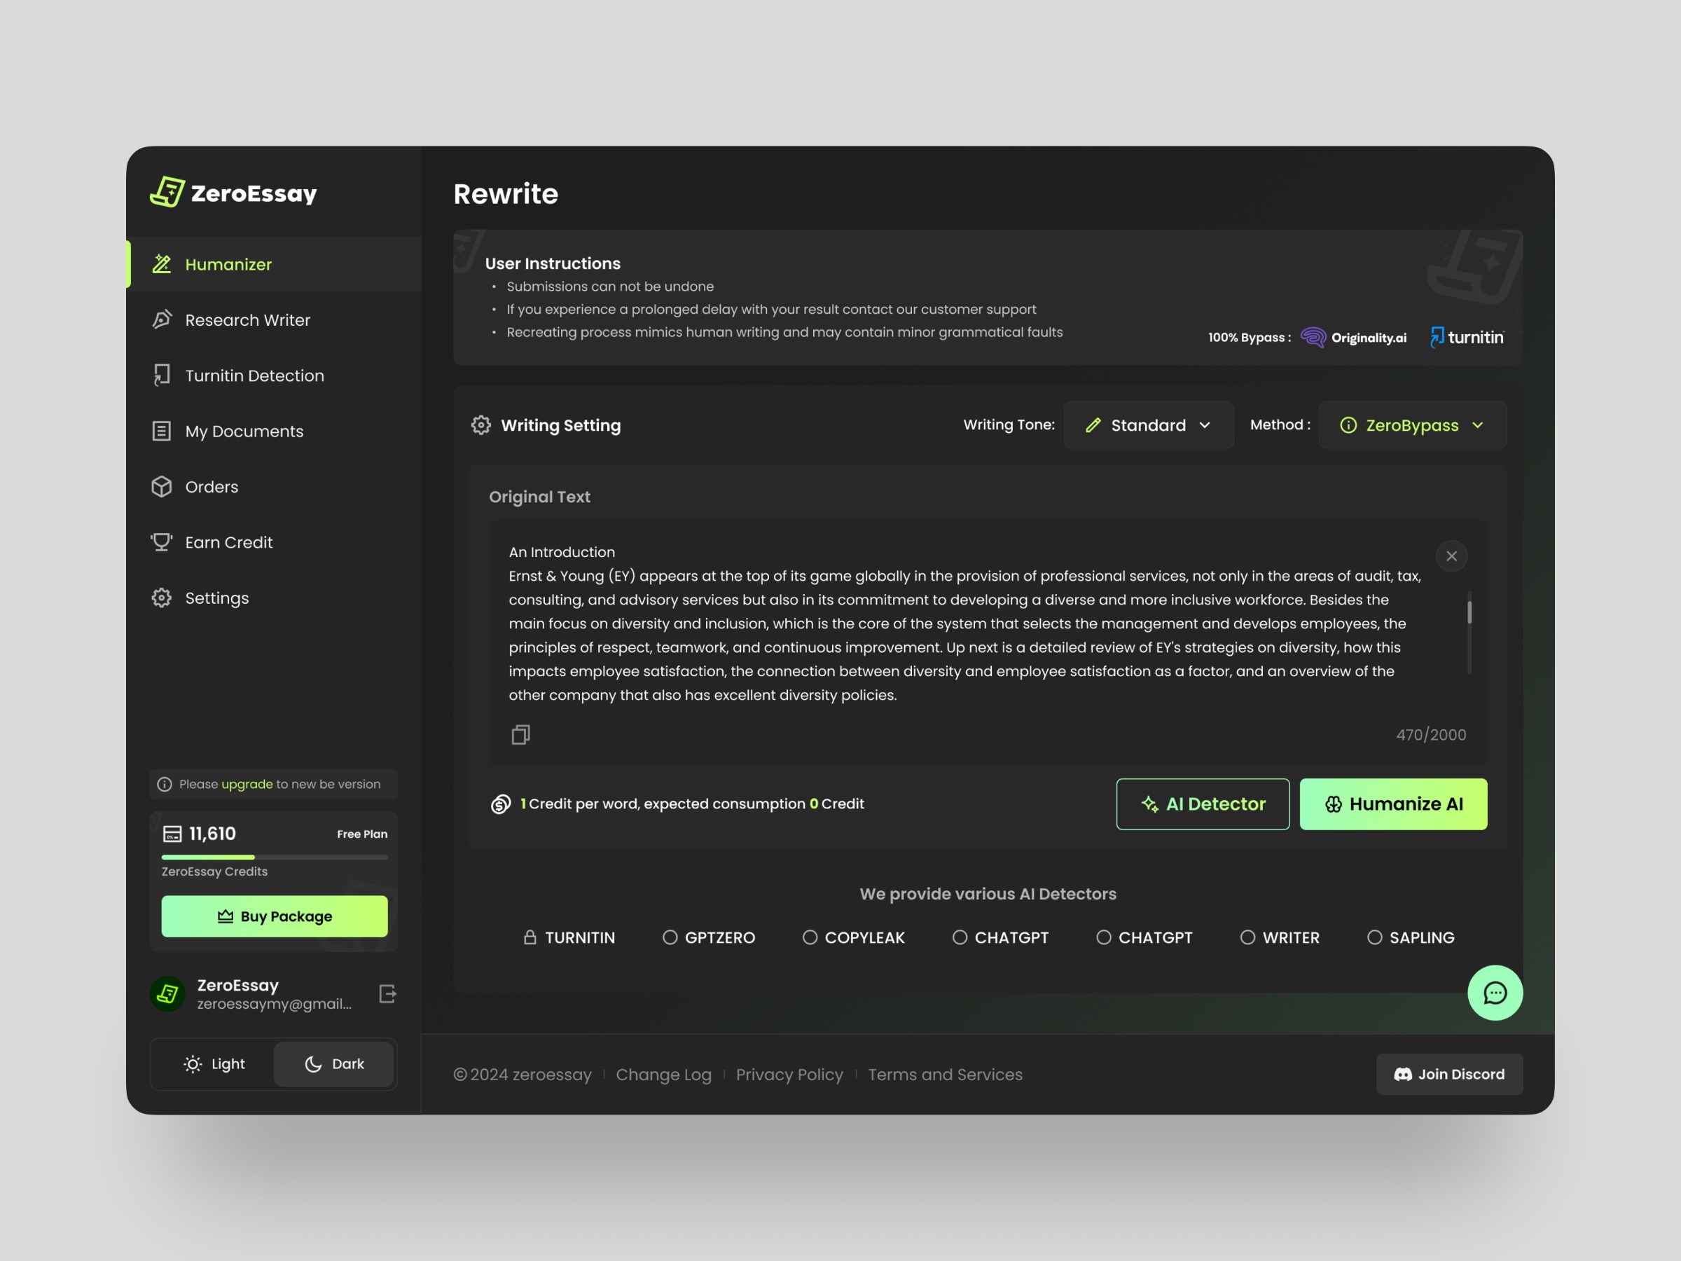Click the upgrade link in the sidebar notice
The width and height of the screenshot is (1681, 1261).
coord(247,785)
